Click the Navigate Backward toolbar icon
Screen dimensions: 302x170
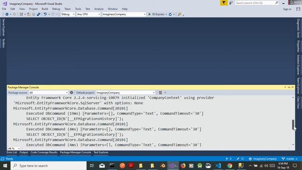[7, 14]
